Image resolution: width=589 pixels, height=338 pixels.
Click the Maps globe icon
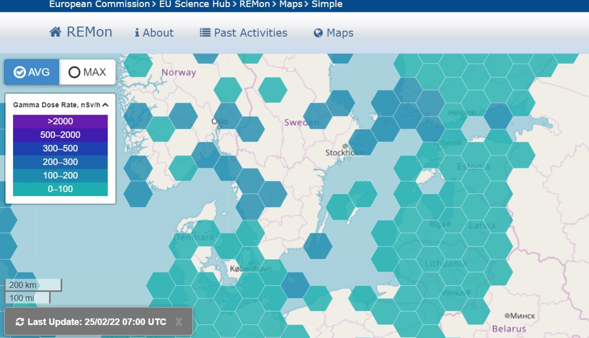click(x=318, y=33)
